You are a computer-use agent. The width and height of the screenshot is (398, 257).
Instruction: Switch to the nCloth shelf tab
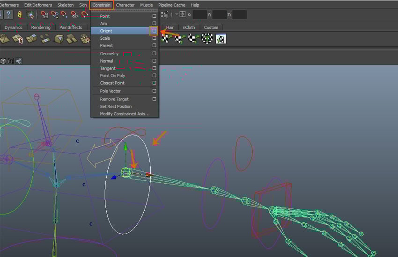[189, 27]
